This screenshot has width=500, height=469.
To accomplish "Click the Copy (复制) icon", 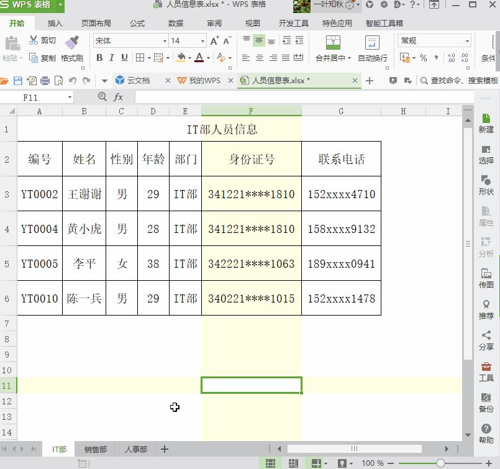I will 33,58.
